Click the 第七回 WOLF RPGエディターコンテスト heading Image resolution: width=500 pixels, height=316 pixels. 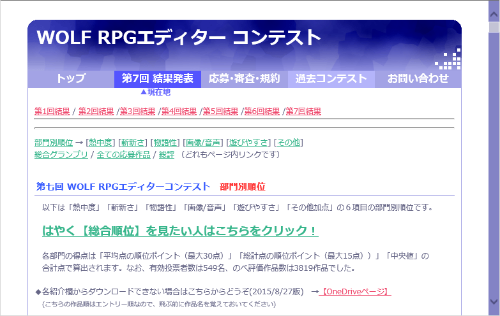coord(123,187)
